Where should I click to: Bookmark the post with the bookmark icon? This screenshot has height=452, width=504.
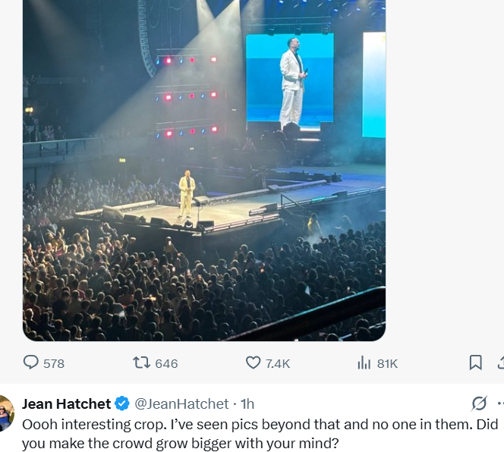pyautogui.click(x=475, y=363)
